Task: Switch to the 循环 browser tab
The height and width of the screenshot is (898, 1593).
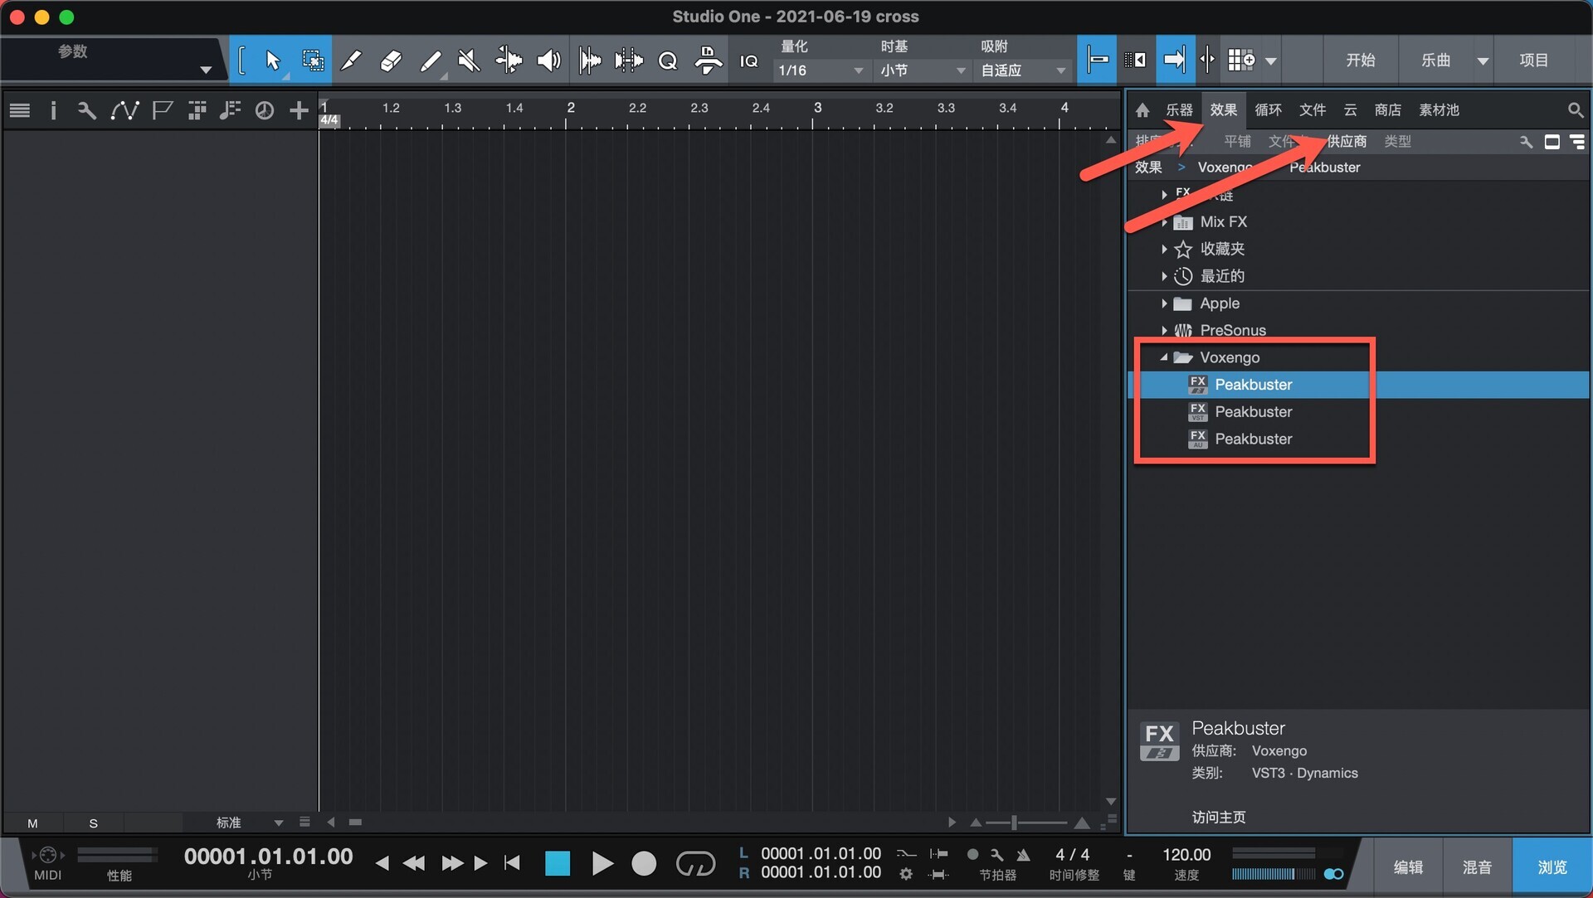Action: (x=1268, y=109)
